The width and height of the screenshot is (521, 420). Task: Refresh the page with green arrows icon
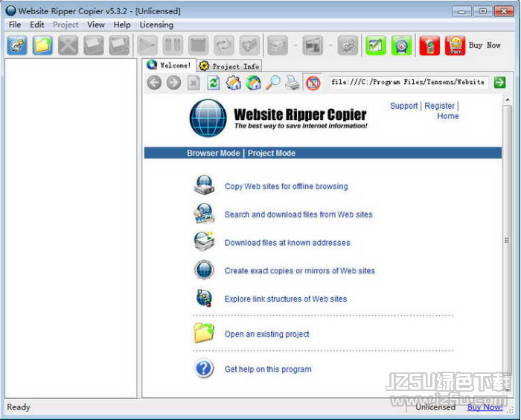(x=214, y=83)
